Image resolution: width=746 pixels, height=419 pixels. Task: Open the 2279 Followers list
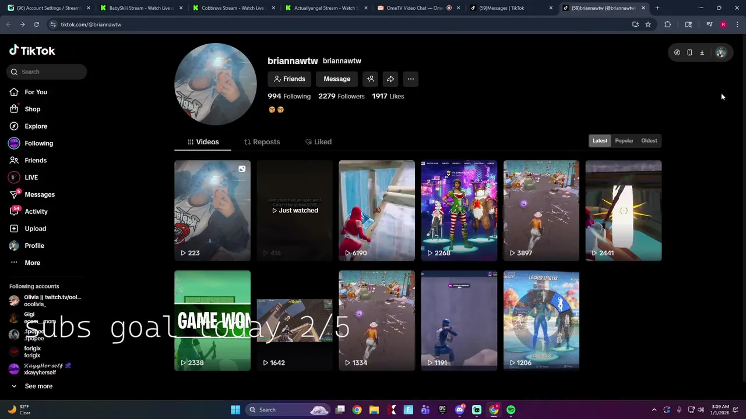point(342,96)
